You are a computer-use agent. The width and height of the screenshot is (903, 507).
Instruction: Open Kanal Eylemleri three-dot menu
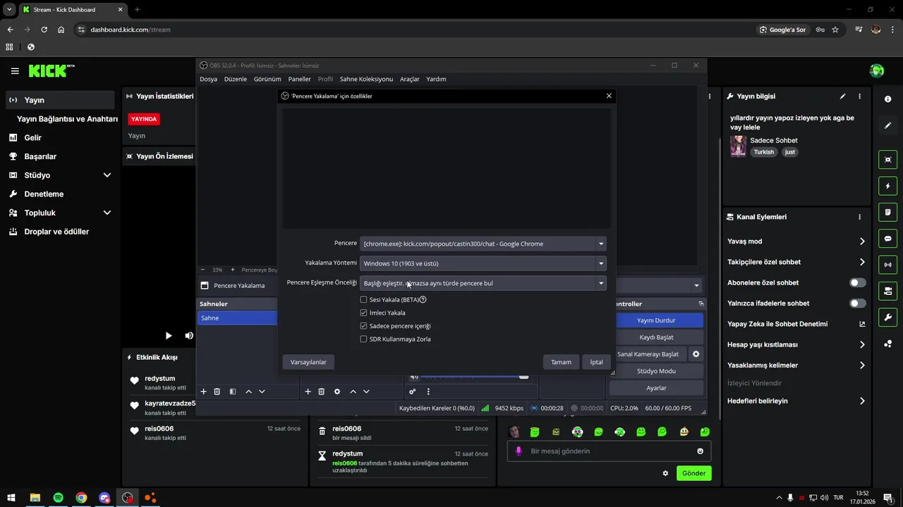point(859,217)
